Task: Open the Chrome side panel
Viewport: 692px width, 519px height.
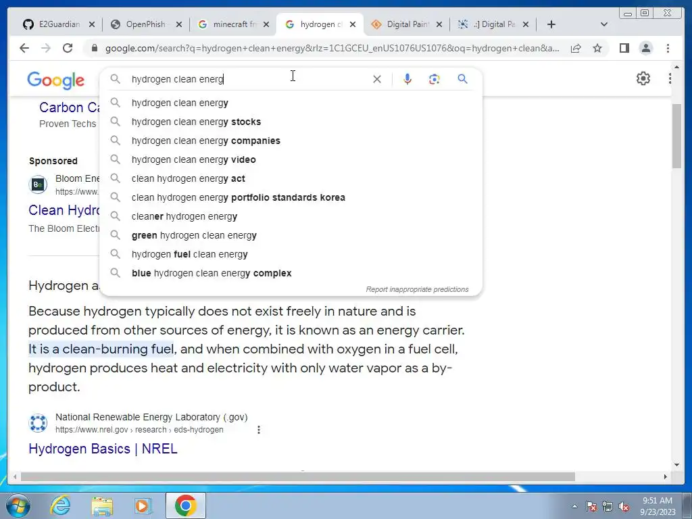Action: 624,48
